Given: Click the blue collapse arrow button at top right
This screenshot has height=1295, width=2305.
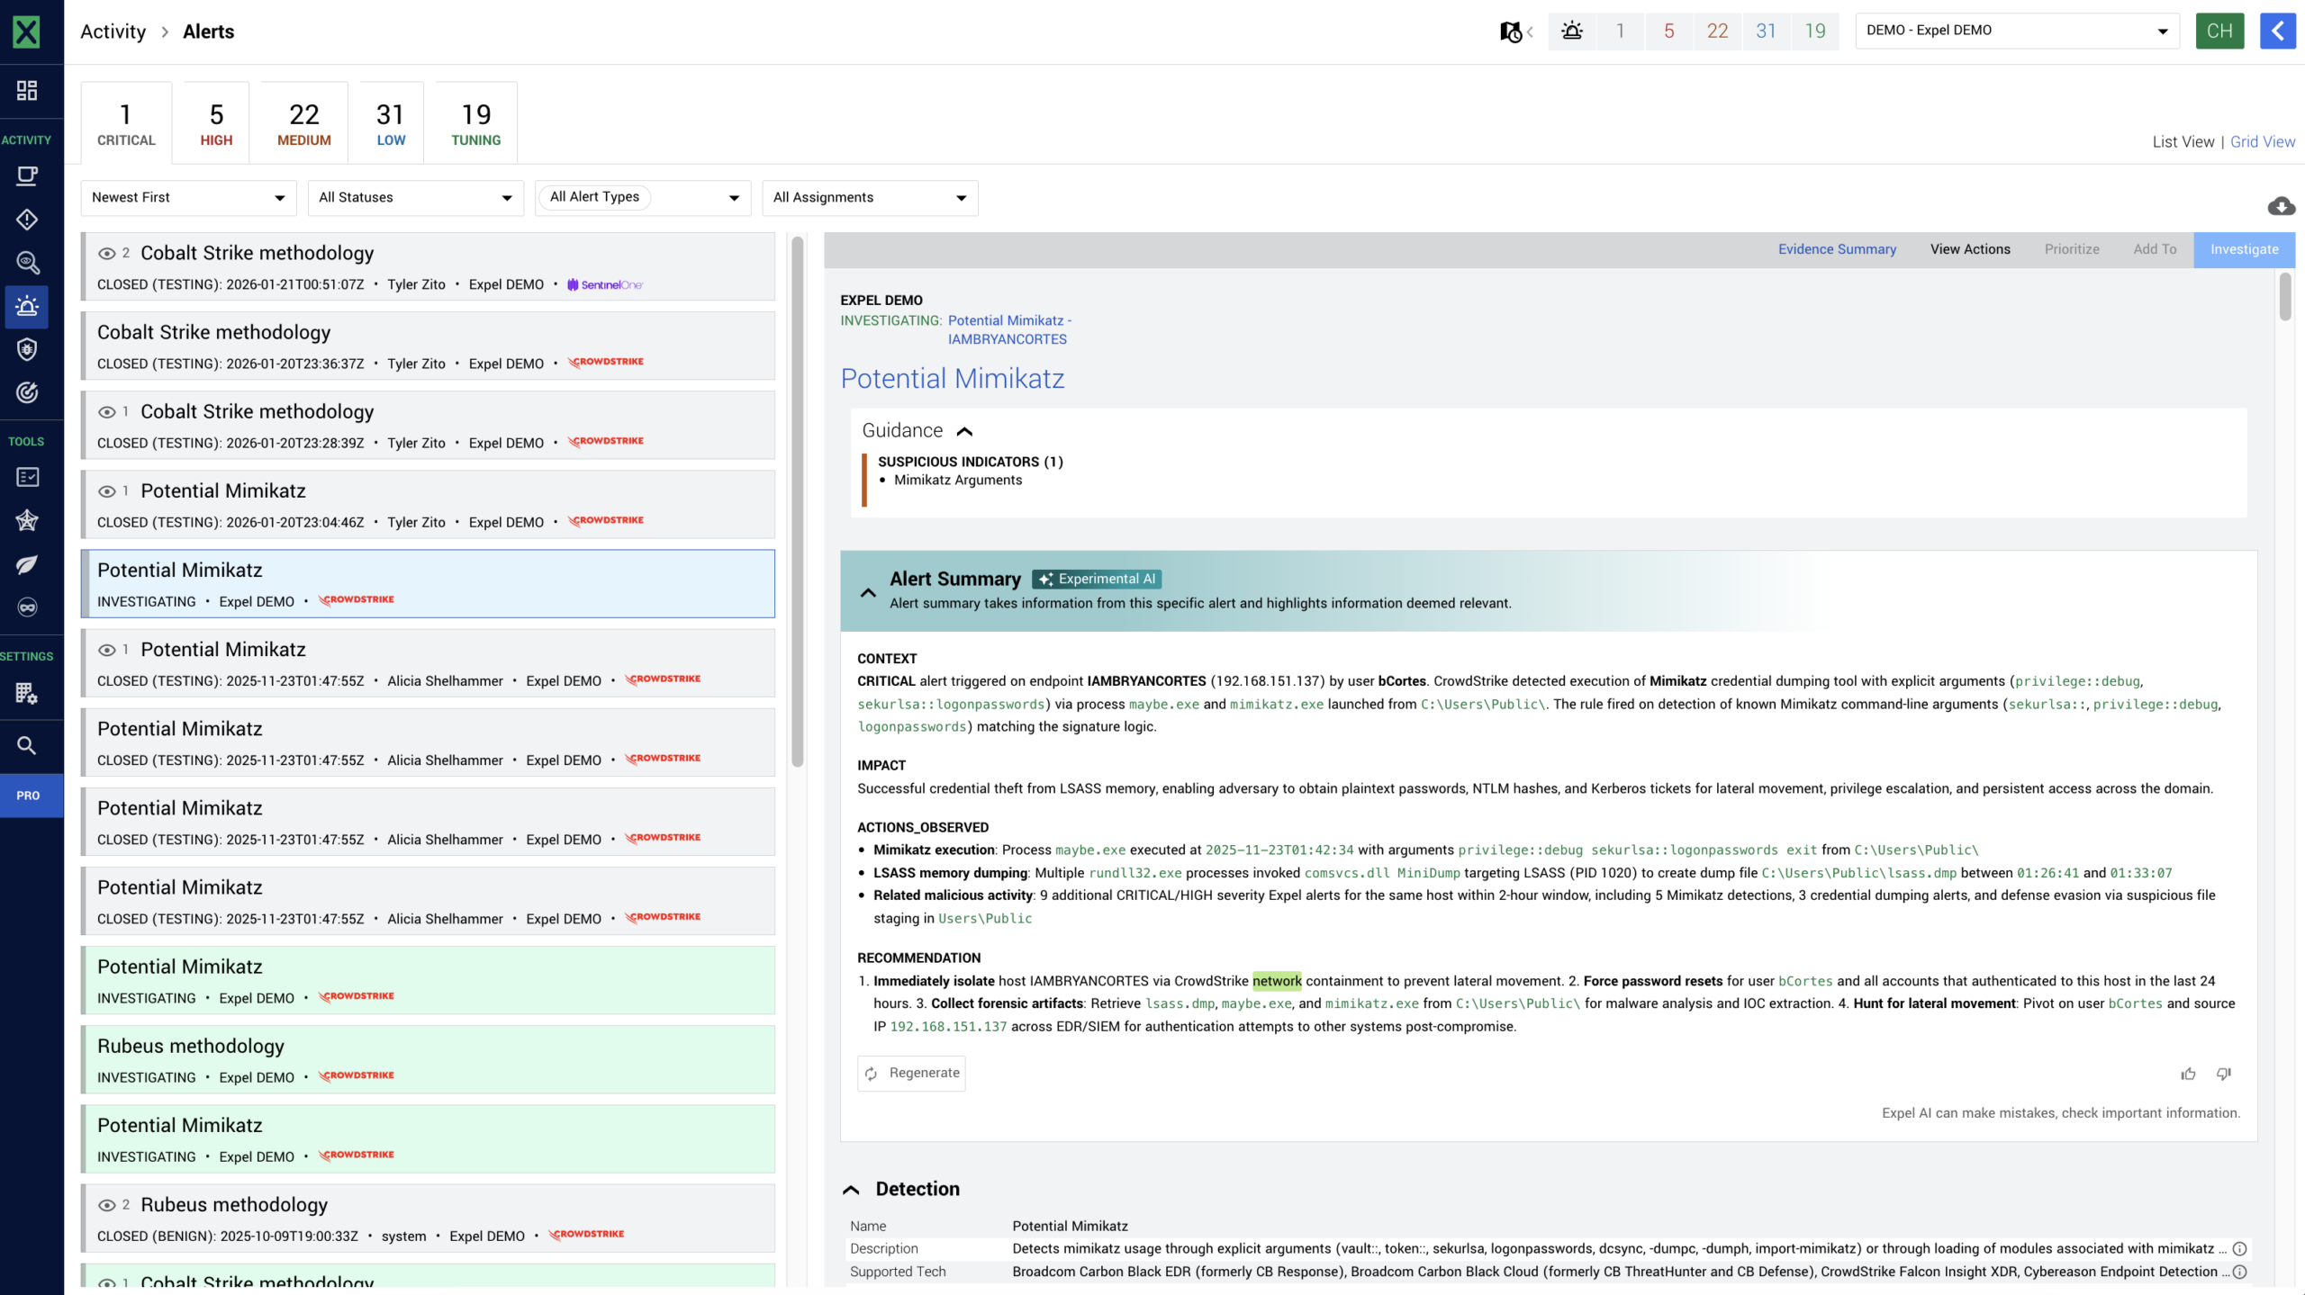Looking at the screenshot, I should pos(2277,31).
